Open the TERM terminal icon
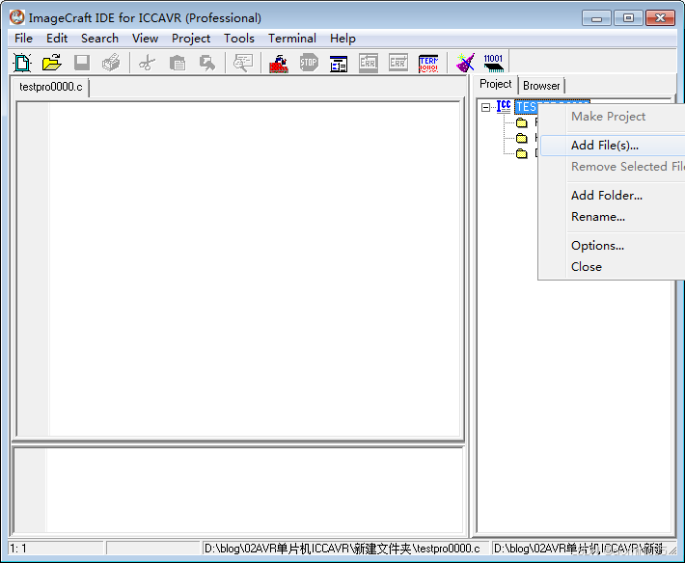The height and width of the screenshot is (563, 685). tap(428, 63)
